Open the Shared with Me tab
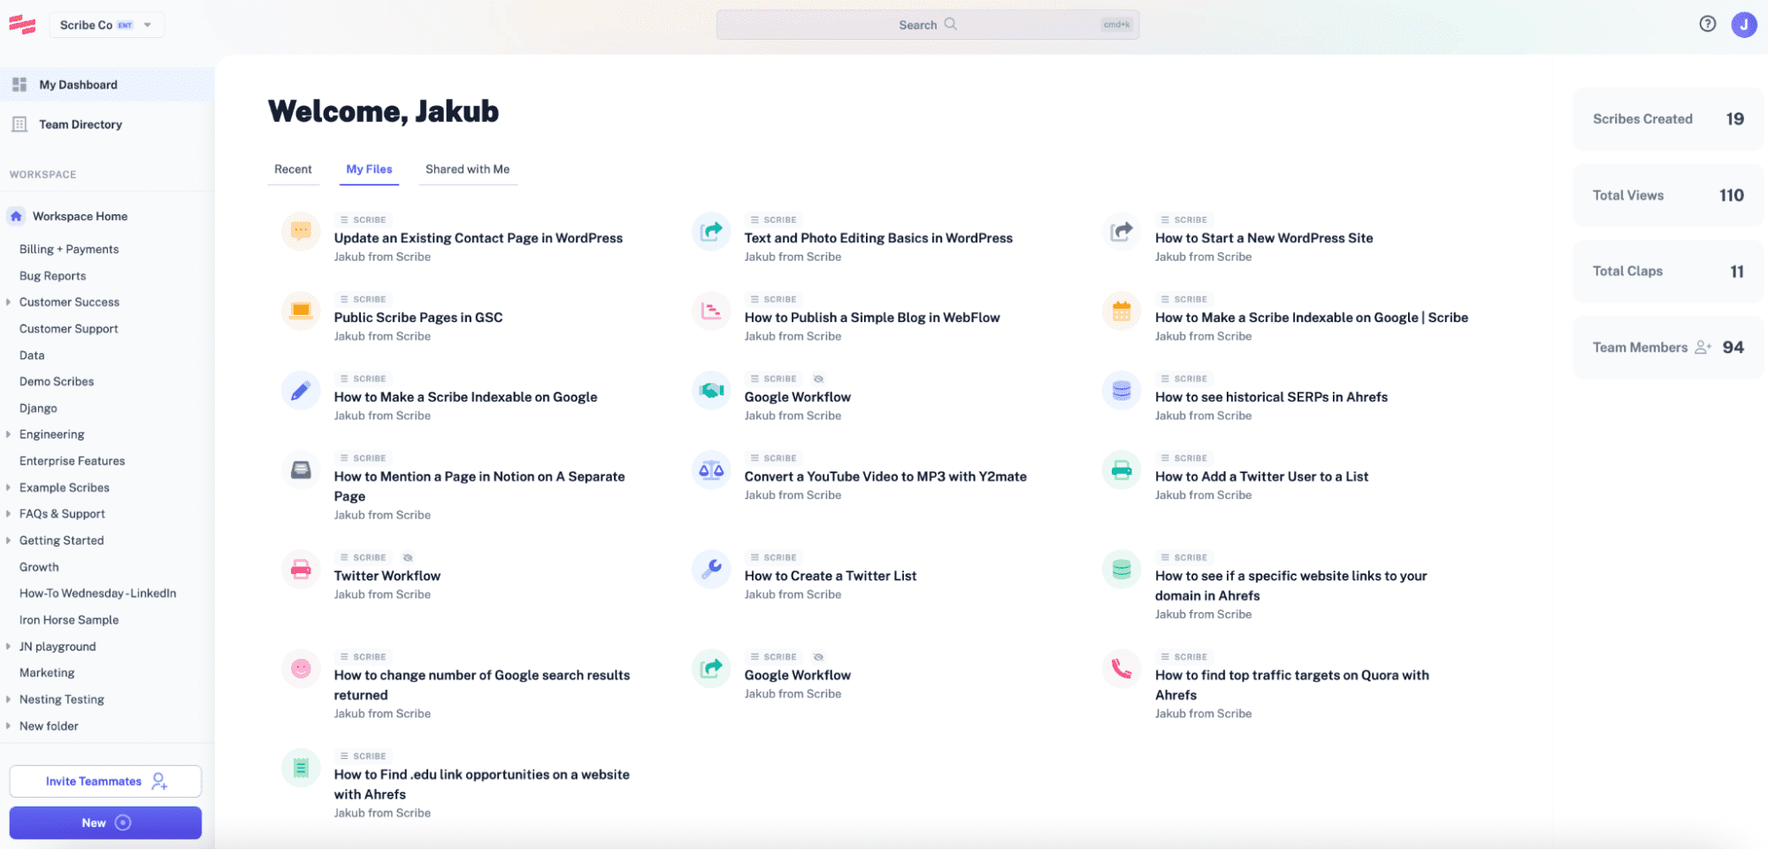This screenshot has width=1768, height=850. pos(467,169)
